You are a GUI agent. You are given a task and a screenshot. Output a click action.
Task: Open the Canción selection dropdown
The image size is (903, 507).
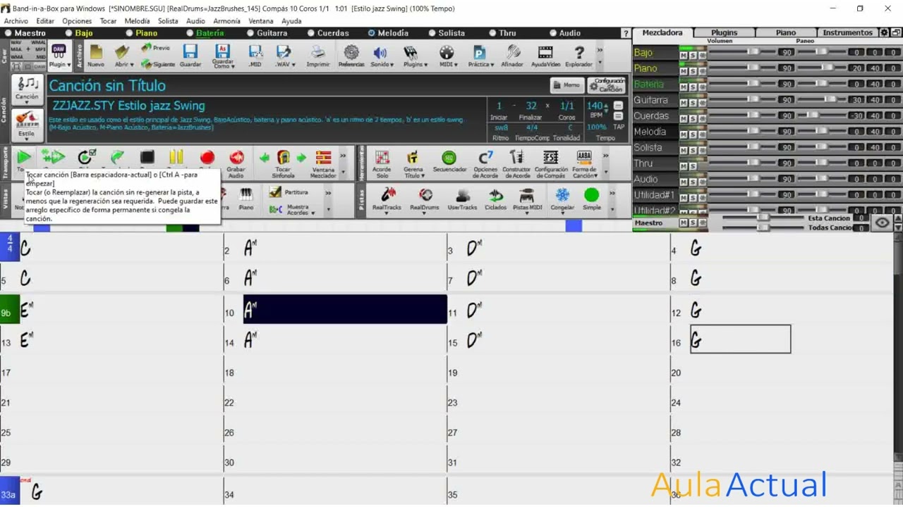click(28, 89)
